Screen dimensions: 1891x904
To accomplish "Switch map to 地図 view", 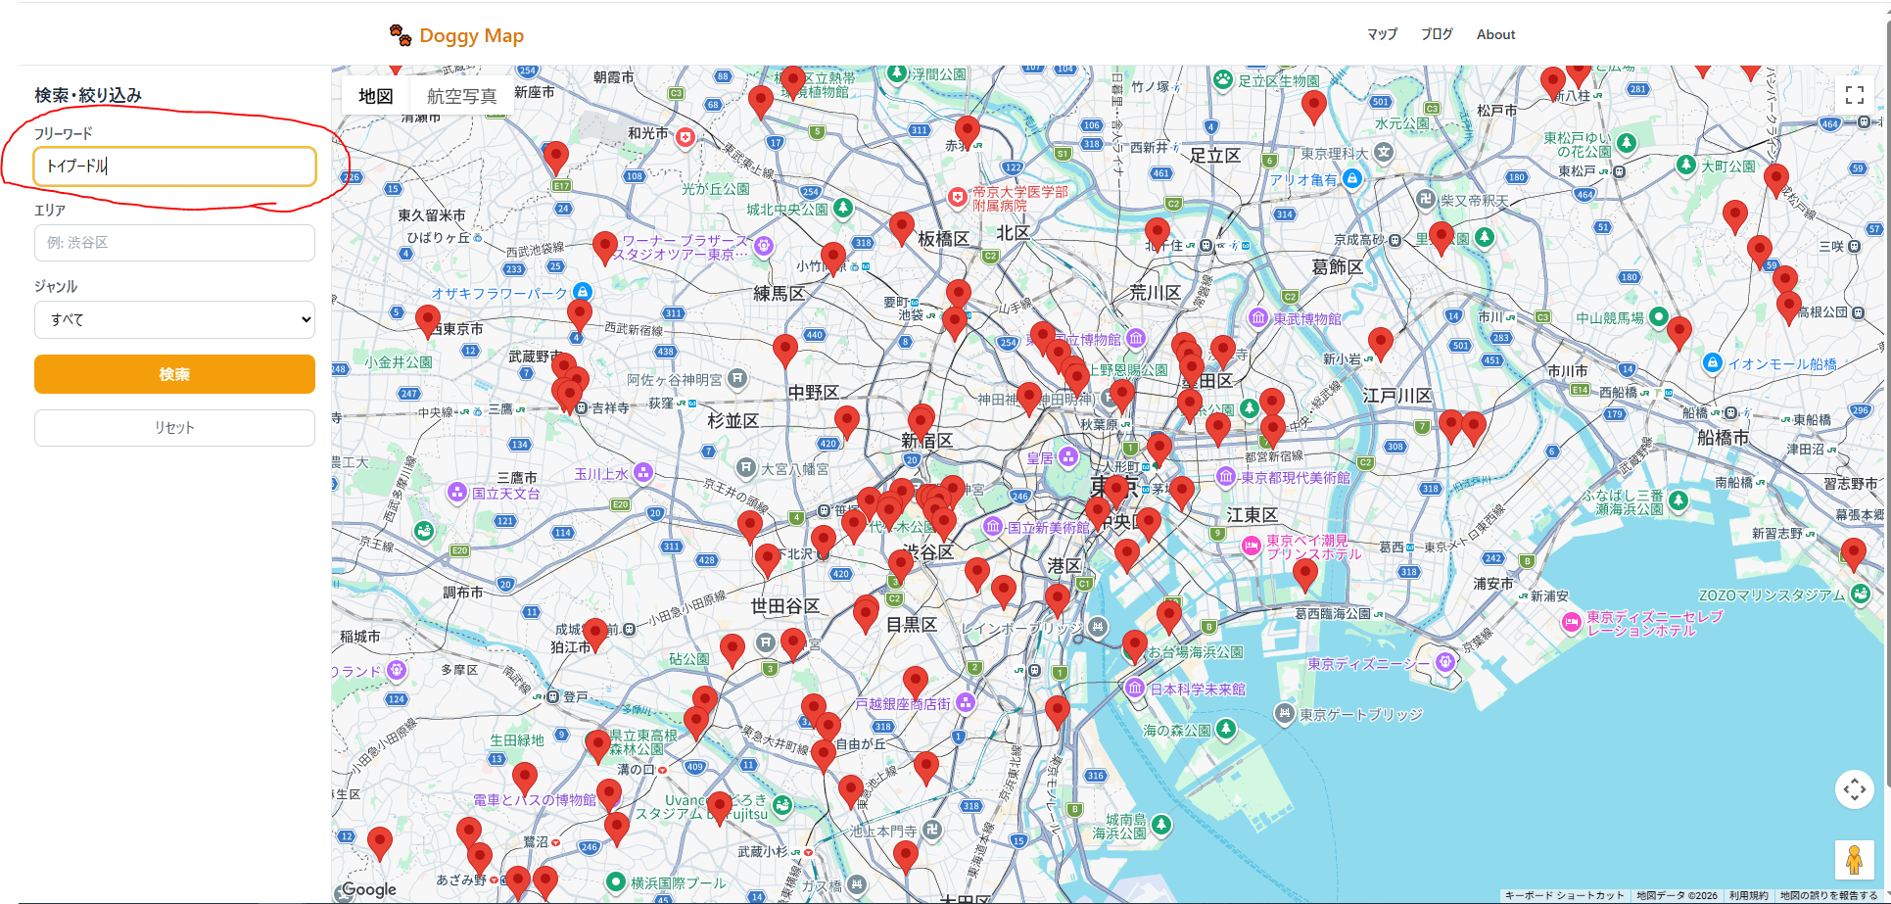I will (x=376, y=96).
